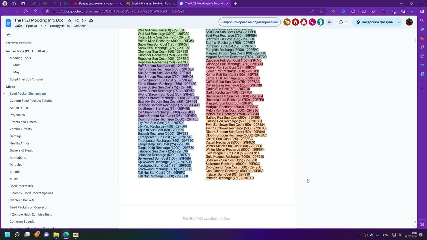Select the Effects and Timers outline item
427x240 pixels.
coord(23,122)
